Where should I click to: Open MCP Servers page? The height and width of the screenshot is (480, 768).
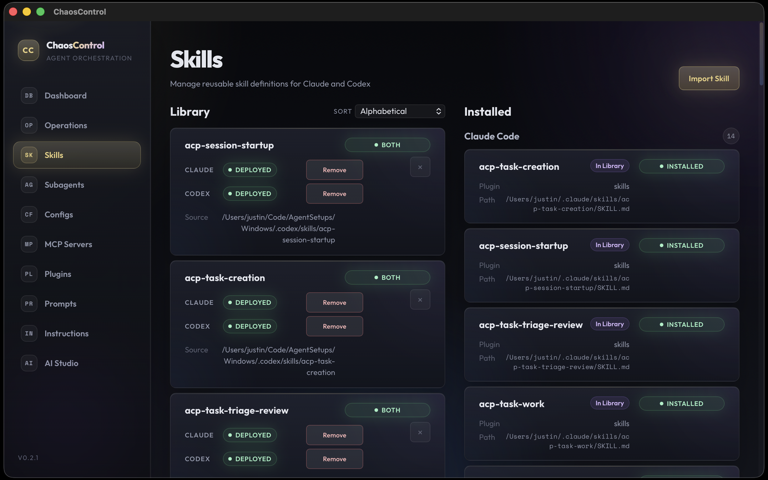click(x=77, y=244)
